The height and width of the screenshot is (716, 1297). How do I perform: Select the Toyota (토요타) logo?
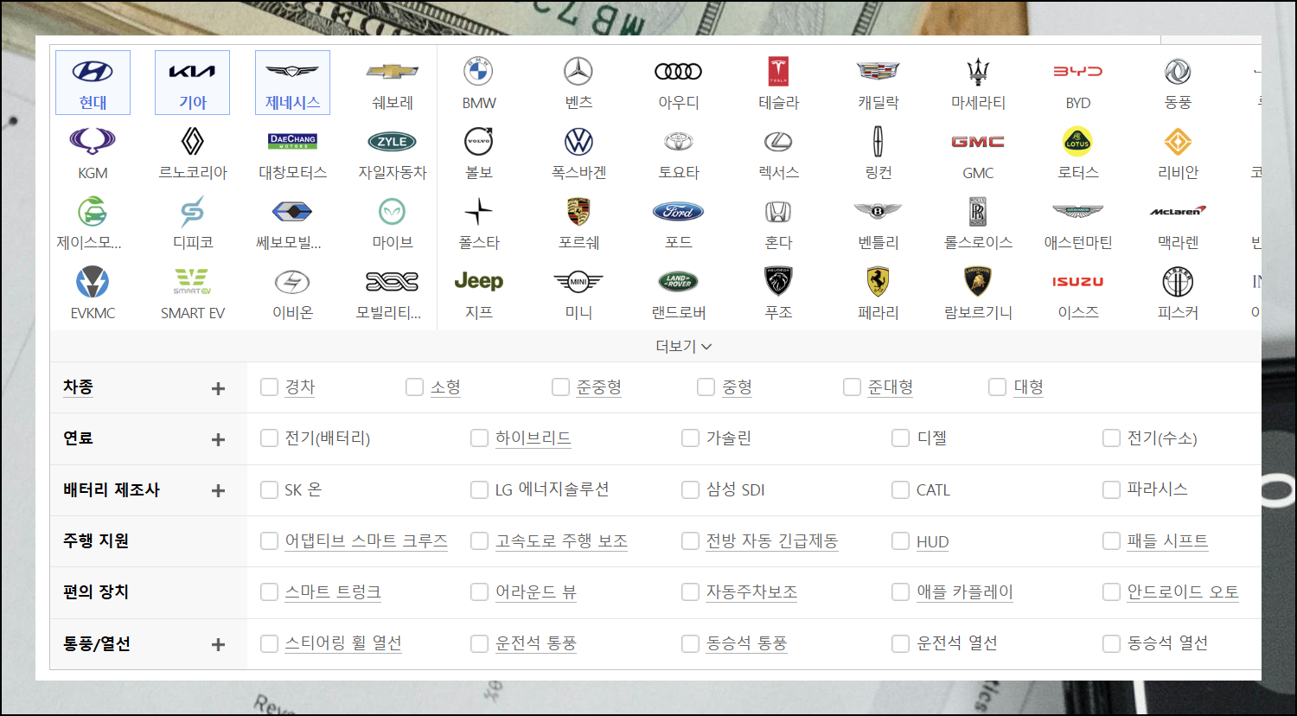point(679,141)
